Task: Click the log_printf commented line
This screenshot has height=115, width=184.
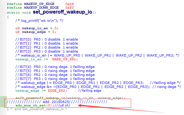Action: pyautogui.click(x=39, y=21)
